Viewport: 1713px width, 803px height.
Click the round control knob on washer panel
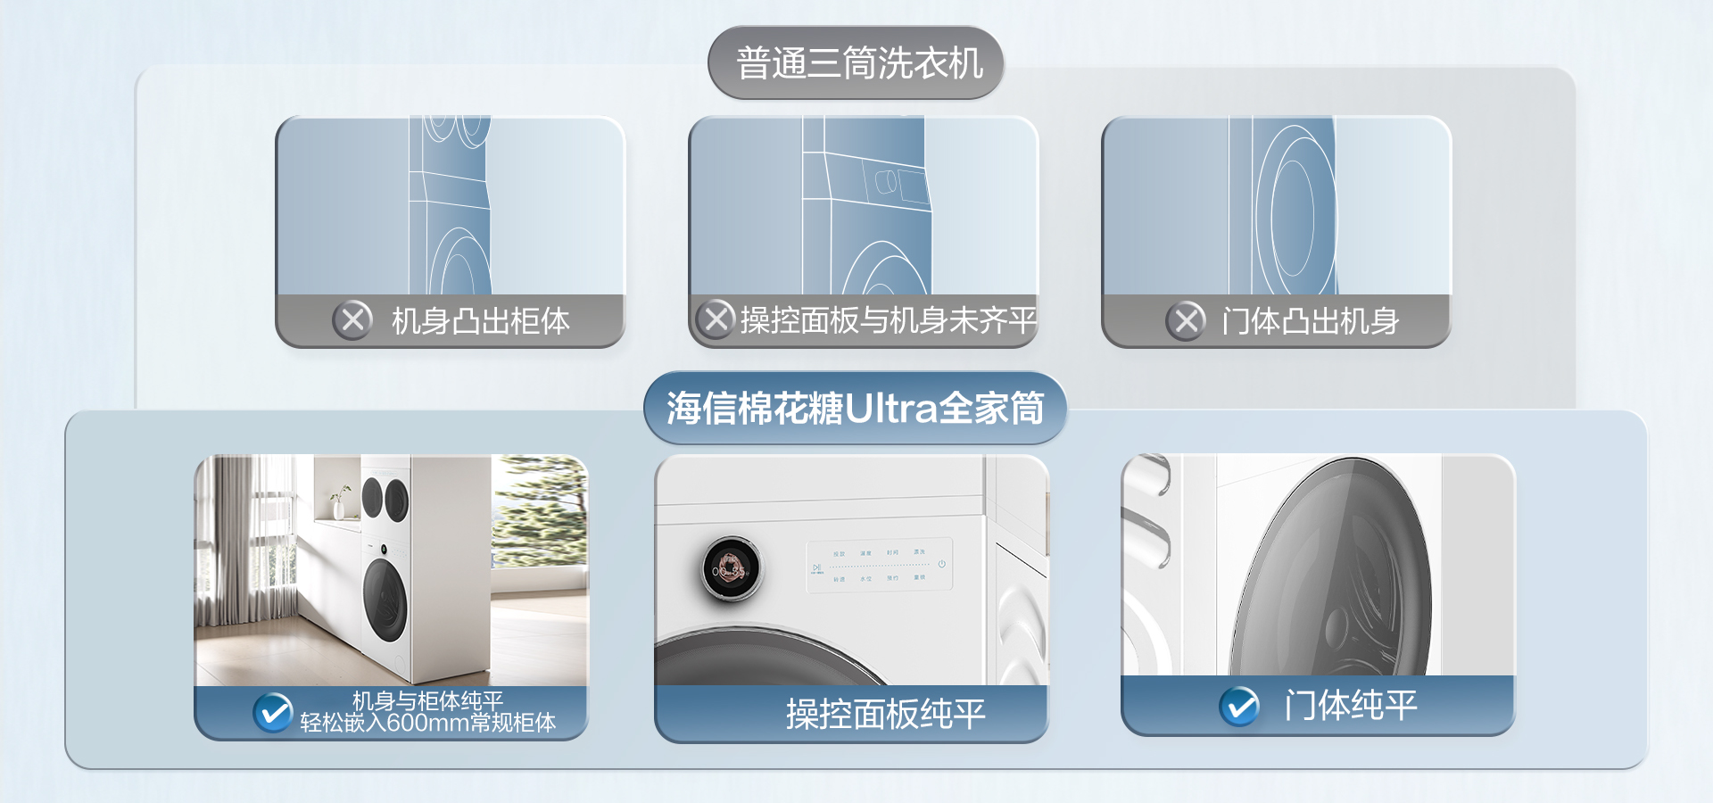[x=730, y=568]
